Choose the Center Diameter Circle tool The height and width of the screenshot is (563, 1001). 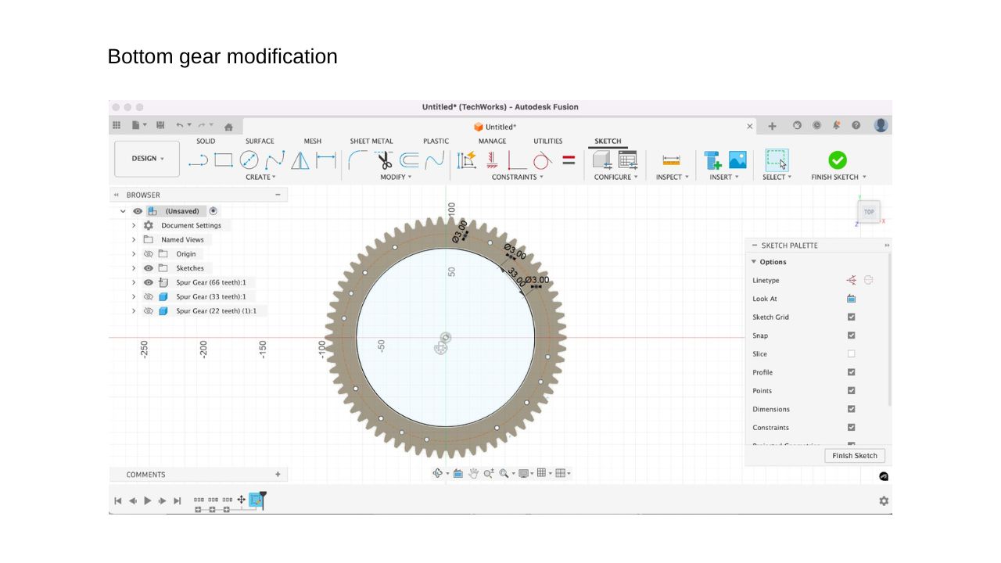[x=249, y=160]
